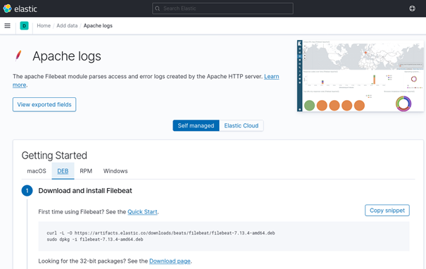Go to Add data breadcrumb
The height and width of the screenshot is (269, 426).
click(x=67, y=25)
